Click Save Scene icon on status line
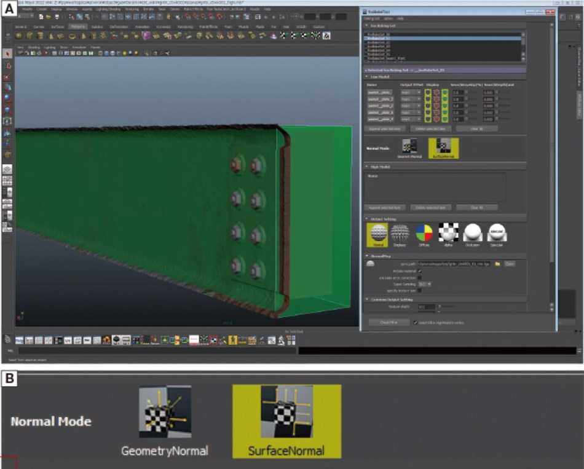This screenshot has height=469, width=584. coord(57,17)
